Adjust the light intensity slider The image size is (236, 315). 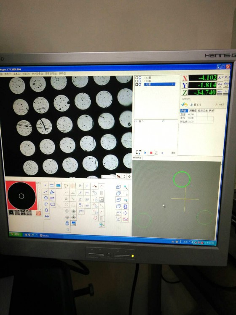[x=39, y=196]
